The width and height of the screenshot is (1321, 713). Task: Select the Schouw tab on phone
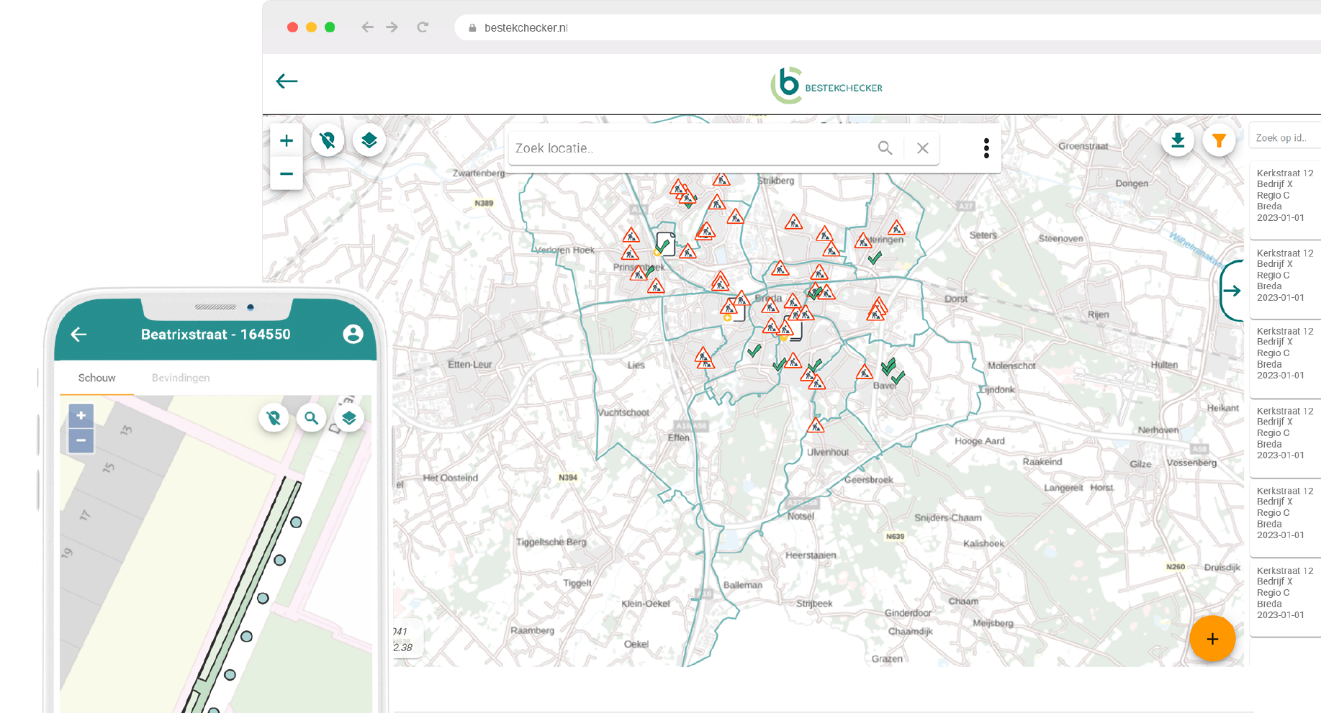(97, 378)
